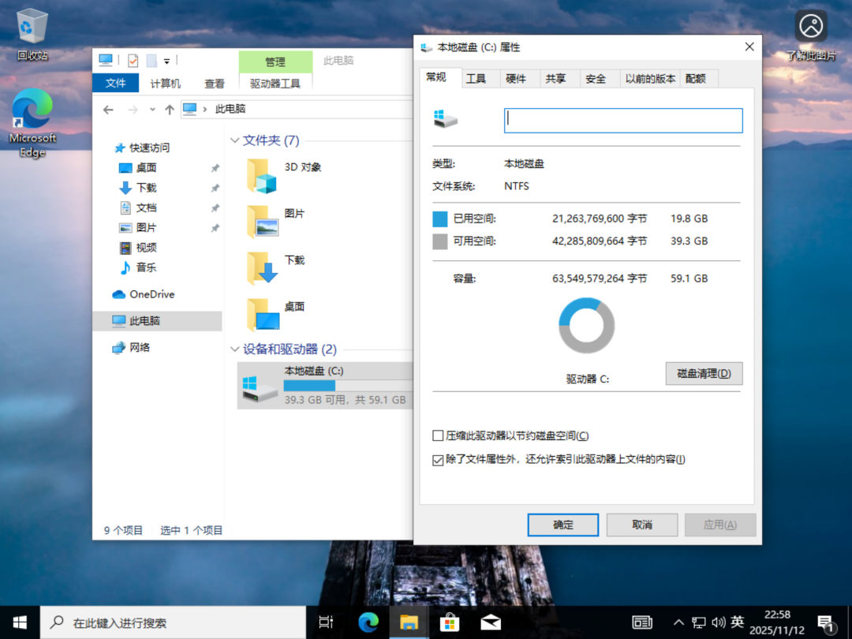Click the C: drive usage bar
The width and height of the screenshot is (852, 639).
pyautogui.click(x=348, y=386)
